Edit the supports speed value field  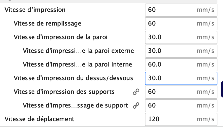(181, 92)
